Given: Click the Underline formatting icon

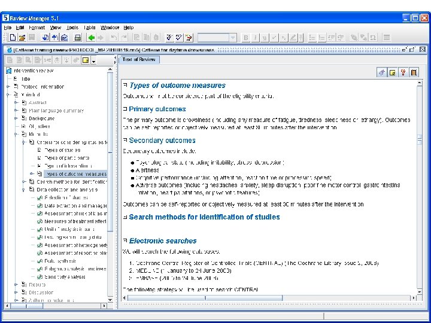Looking at the screenshot, I should 264,38.
